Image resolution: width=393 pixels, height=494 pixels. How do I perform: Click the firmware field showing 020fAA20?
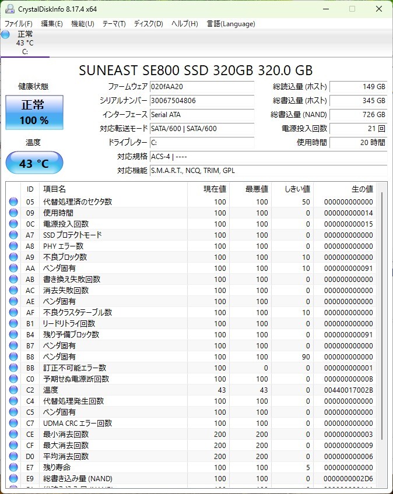202,87
